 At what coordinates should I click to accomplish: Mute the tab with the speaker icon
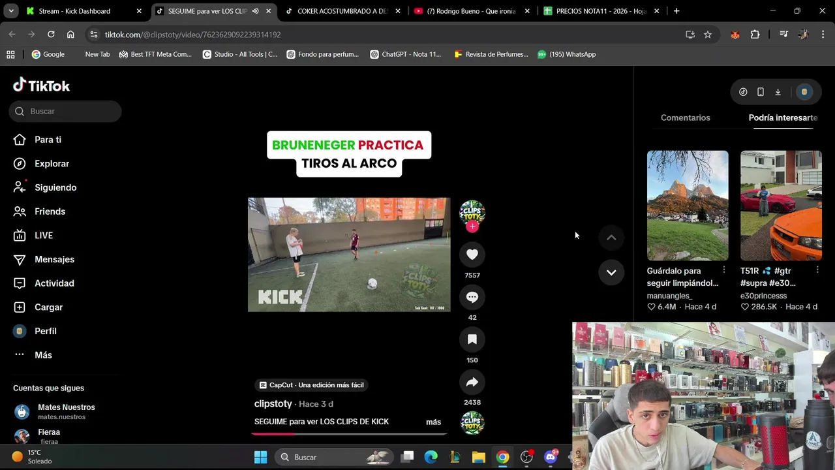[255, 11]
